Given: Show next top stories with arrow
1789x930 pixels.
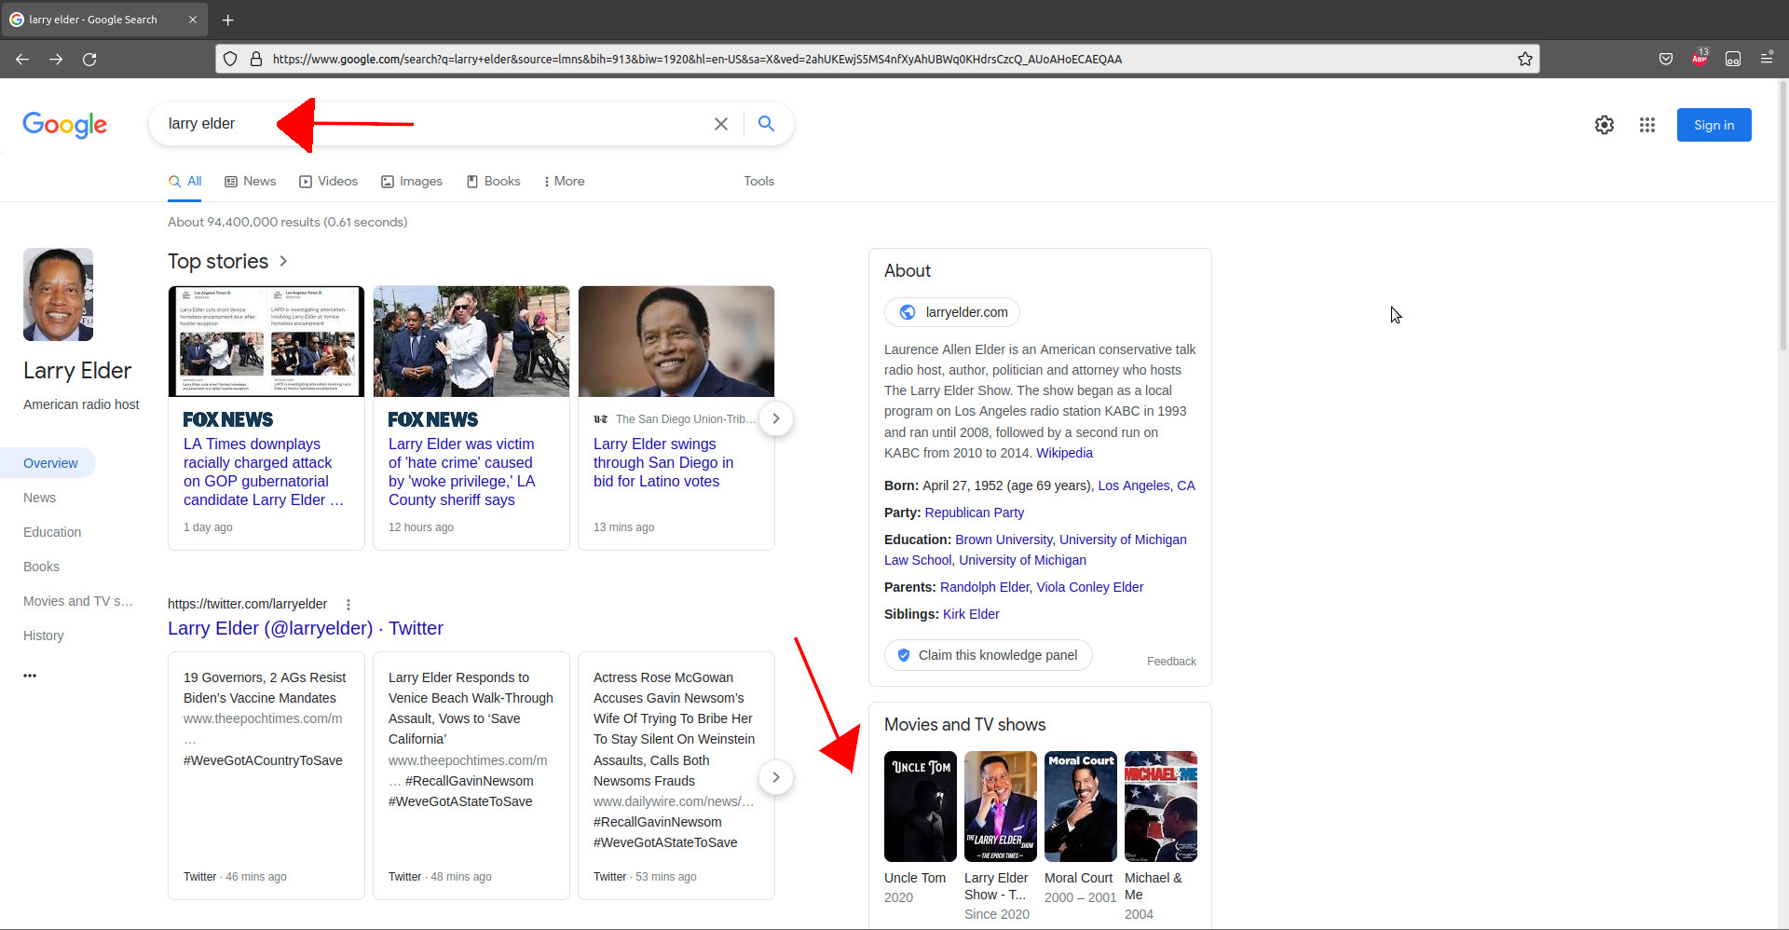Looking at the screenshot, I should 775,418.
